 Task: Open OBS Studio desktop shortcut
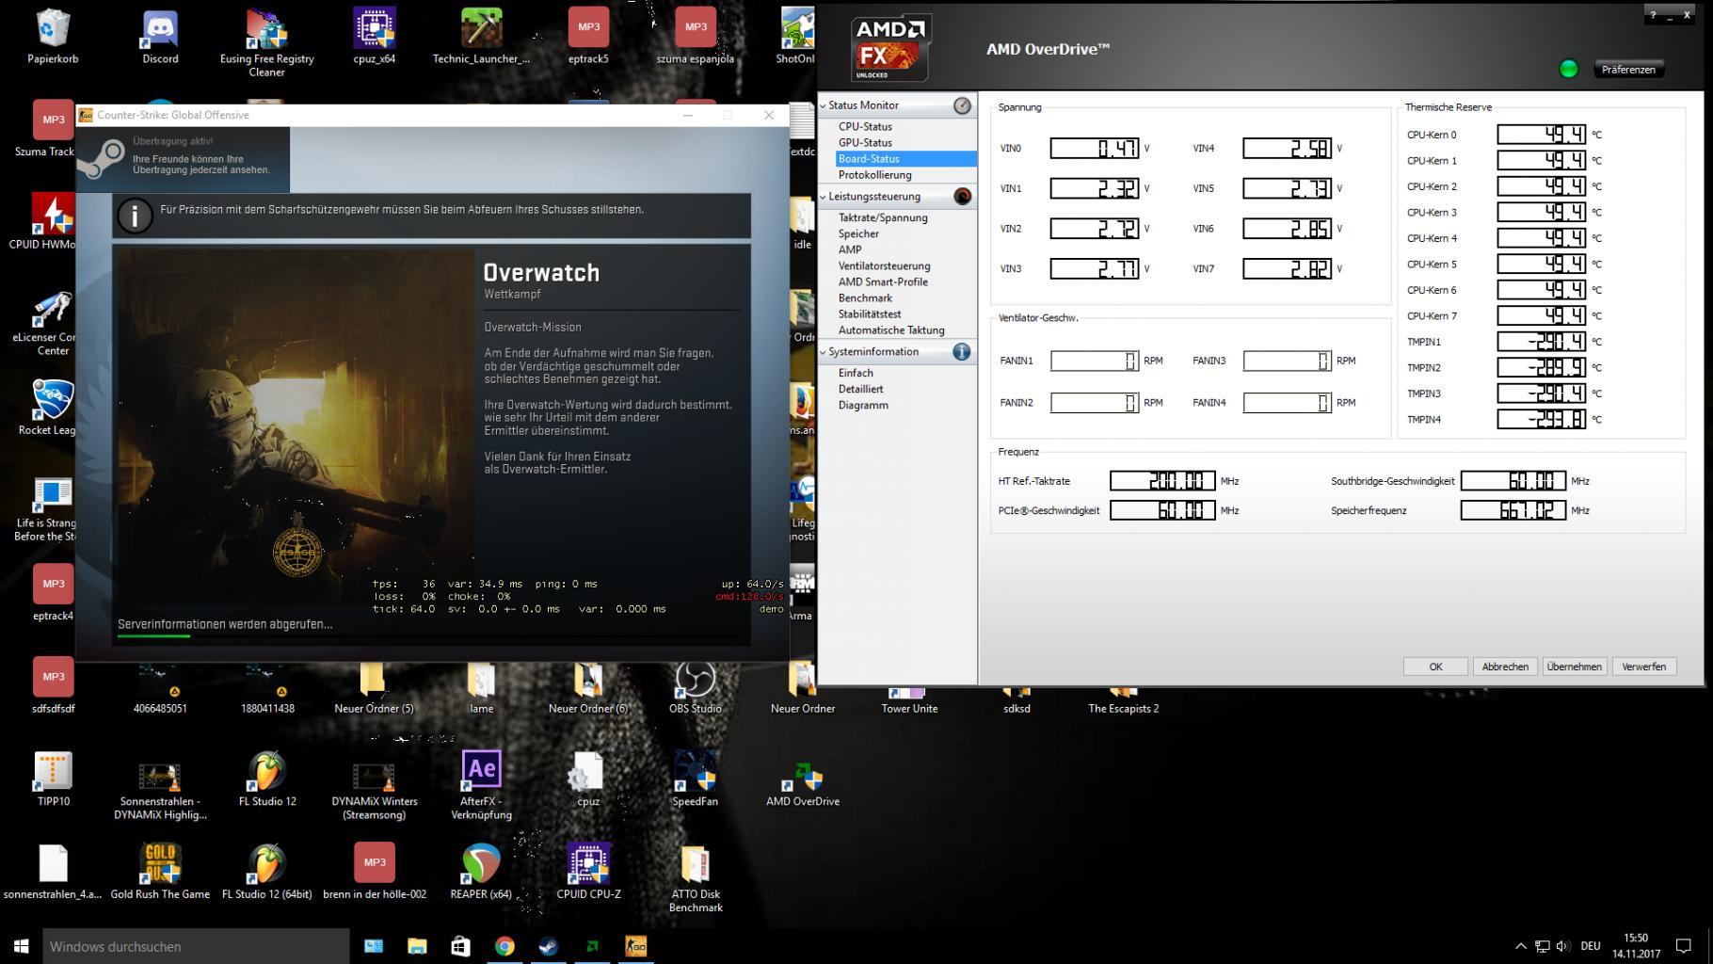click(x=696, y=687)
